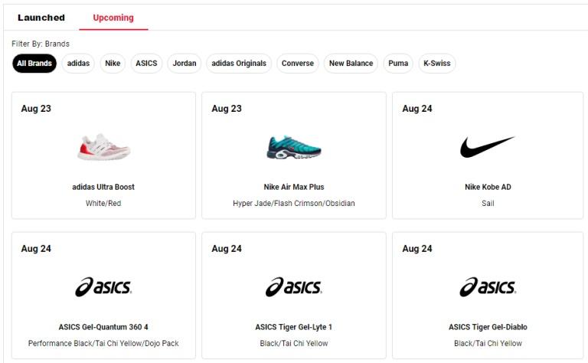Apply the Puma brand filter
588x363 pixels.
(x=398, y=64)
